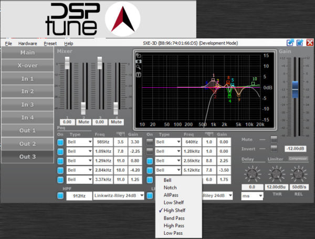This screenshot has width=315, height=239.
Task: Open Type dropdown for 1.29kHz band
Action: tap(80, 161)
